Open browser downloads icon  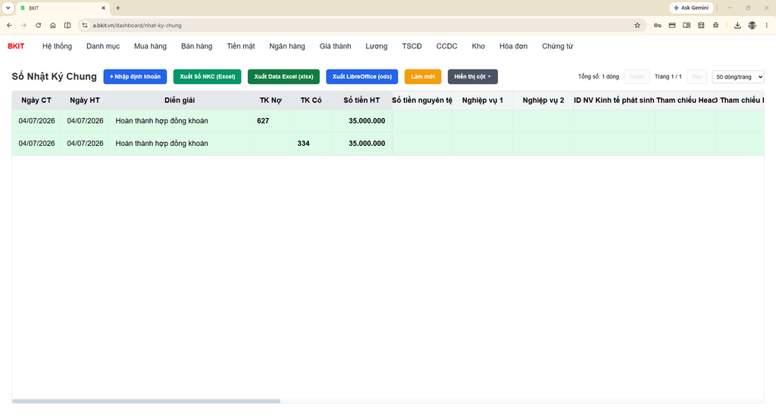coord(737,25)
